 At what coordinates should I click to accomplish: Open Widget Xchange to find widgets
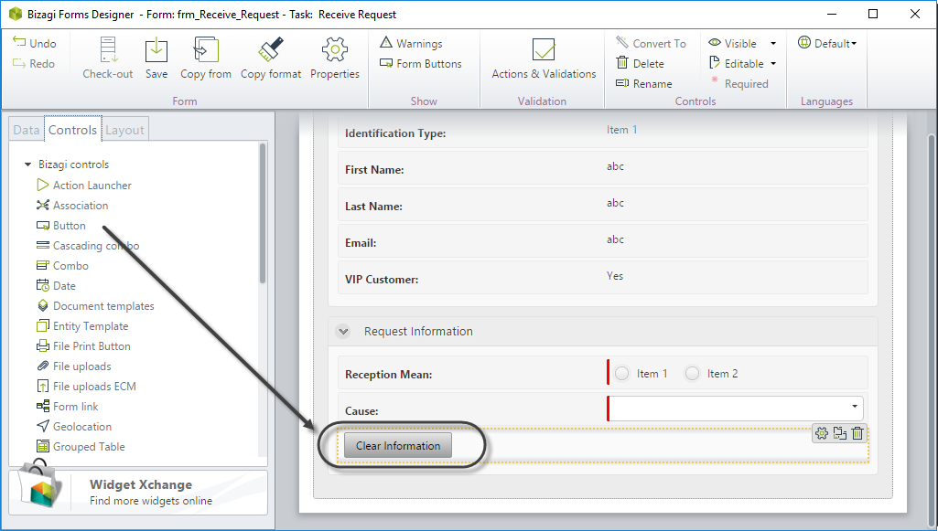(138, 493)
